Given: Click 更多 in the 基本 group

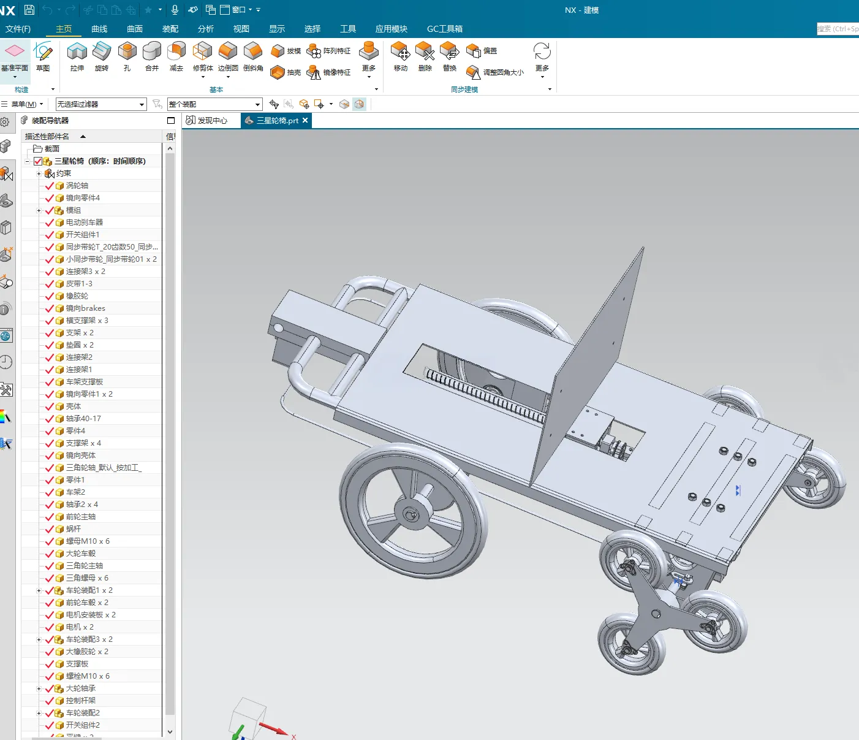Looking at the screenshot, I should [x=369, y=59].
